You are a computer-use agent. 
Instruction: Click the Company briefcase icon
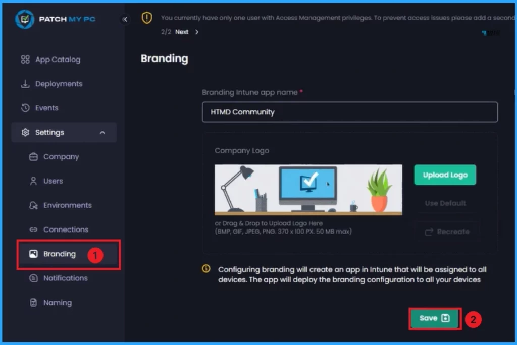tap(33, 157)
